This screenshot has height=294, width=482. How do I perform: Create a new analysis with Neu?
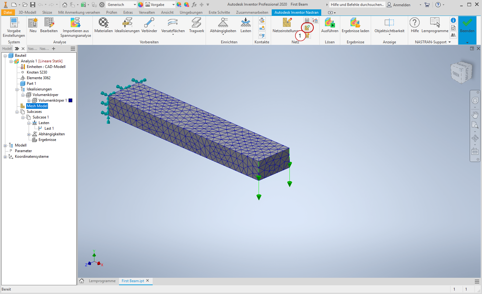click(x=33, y=25)
